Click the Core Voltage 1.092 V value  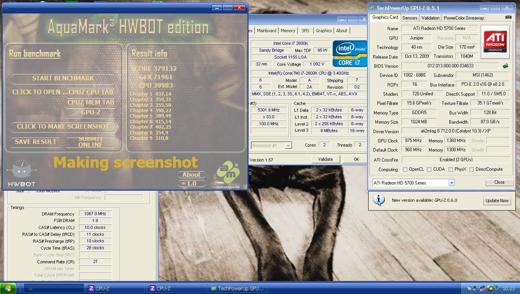point(317,64)
